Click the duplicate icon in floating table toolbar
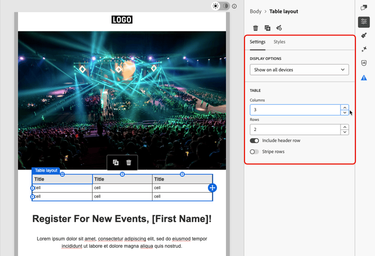 click(x=116, y=162)
